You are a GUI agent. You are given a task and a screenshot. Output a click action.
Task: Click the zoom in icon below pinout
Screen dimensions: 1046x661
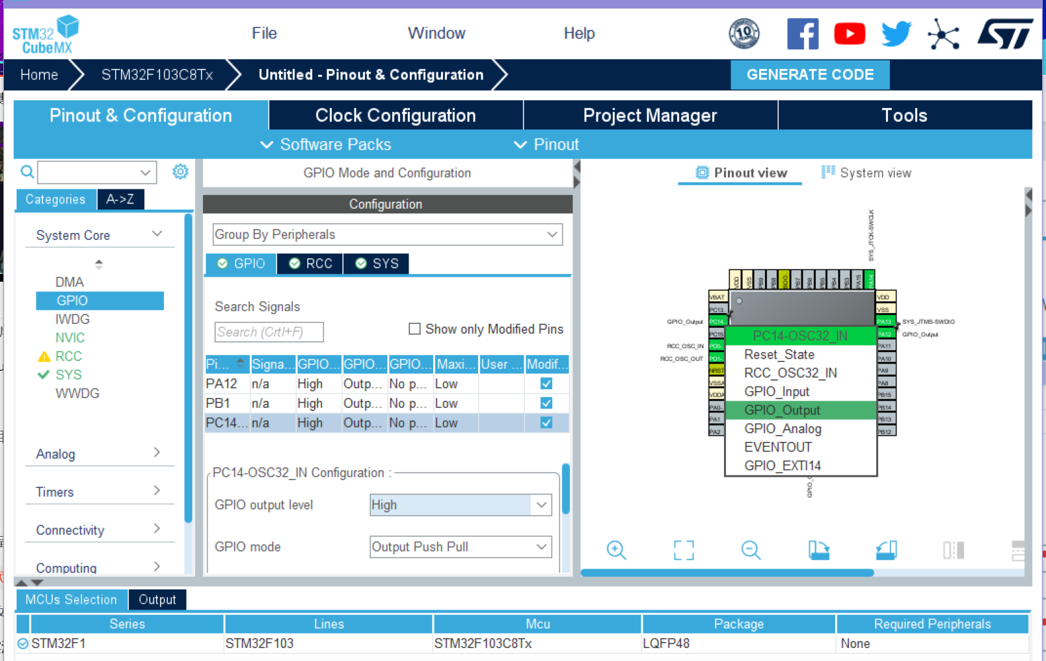coord(616,550)
